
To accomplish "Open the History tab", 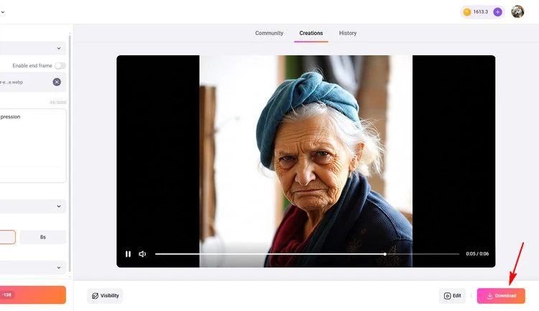I will pos(348,33).
